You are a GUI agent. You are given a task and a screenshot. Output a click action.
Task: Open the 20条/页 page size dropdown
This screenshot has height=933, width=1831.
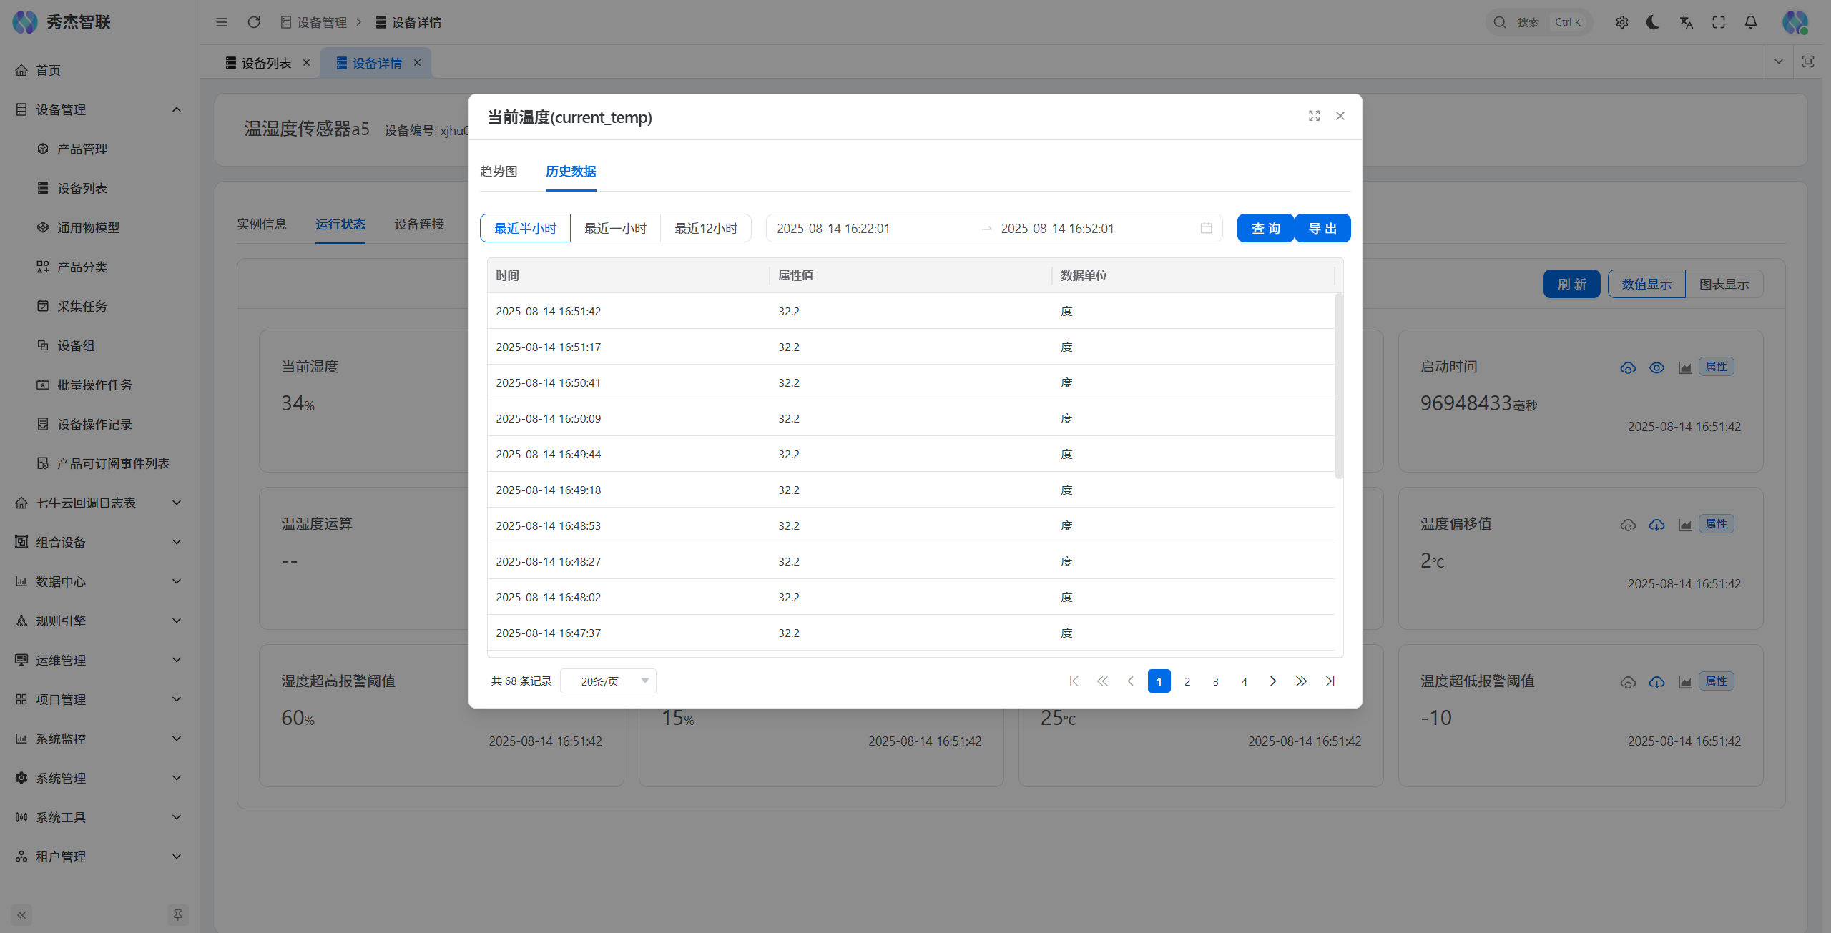608,681
